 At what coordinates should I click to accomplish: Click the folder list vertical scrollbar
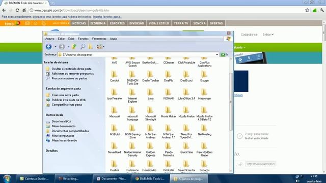click(x=231, y=102)
